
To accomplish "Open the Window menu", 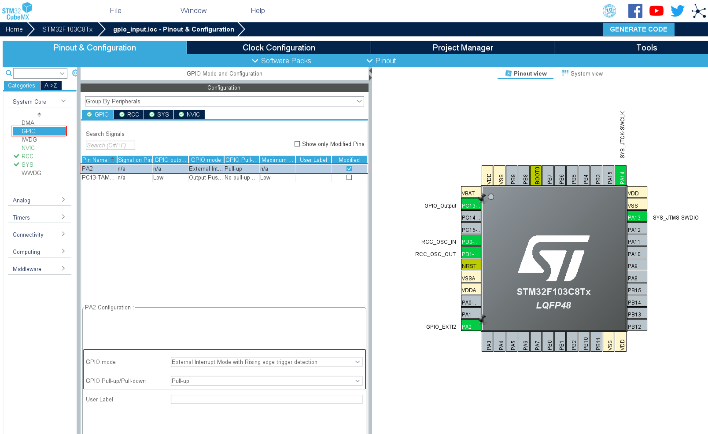I will pyautogui.click(x=193, y=11).
